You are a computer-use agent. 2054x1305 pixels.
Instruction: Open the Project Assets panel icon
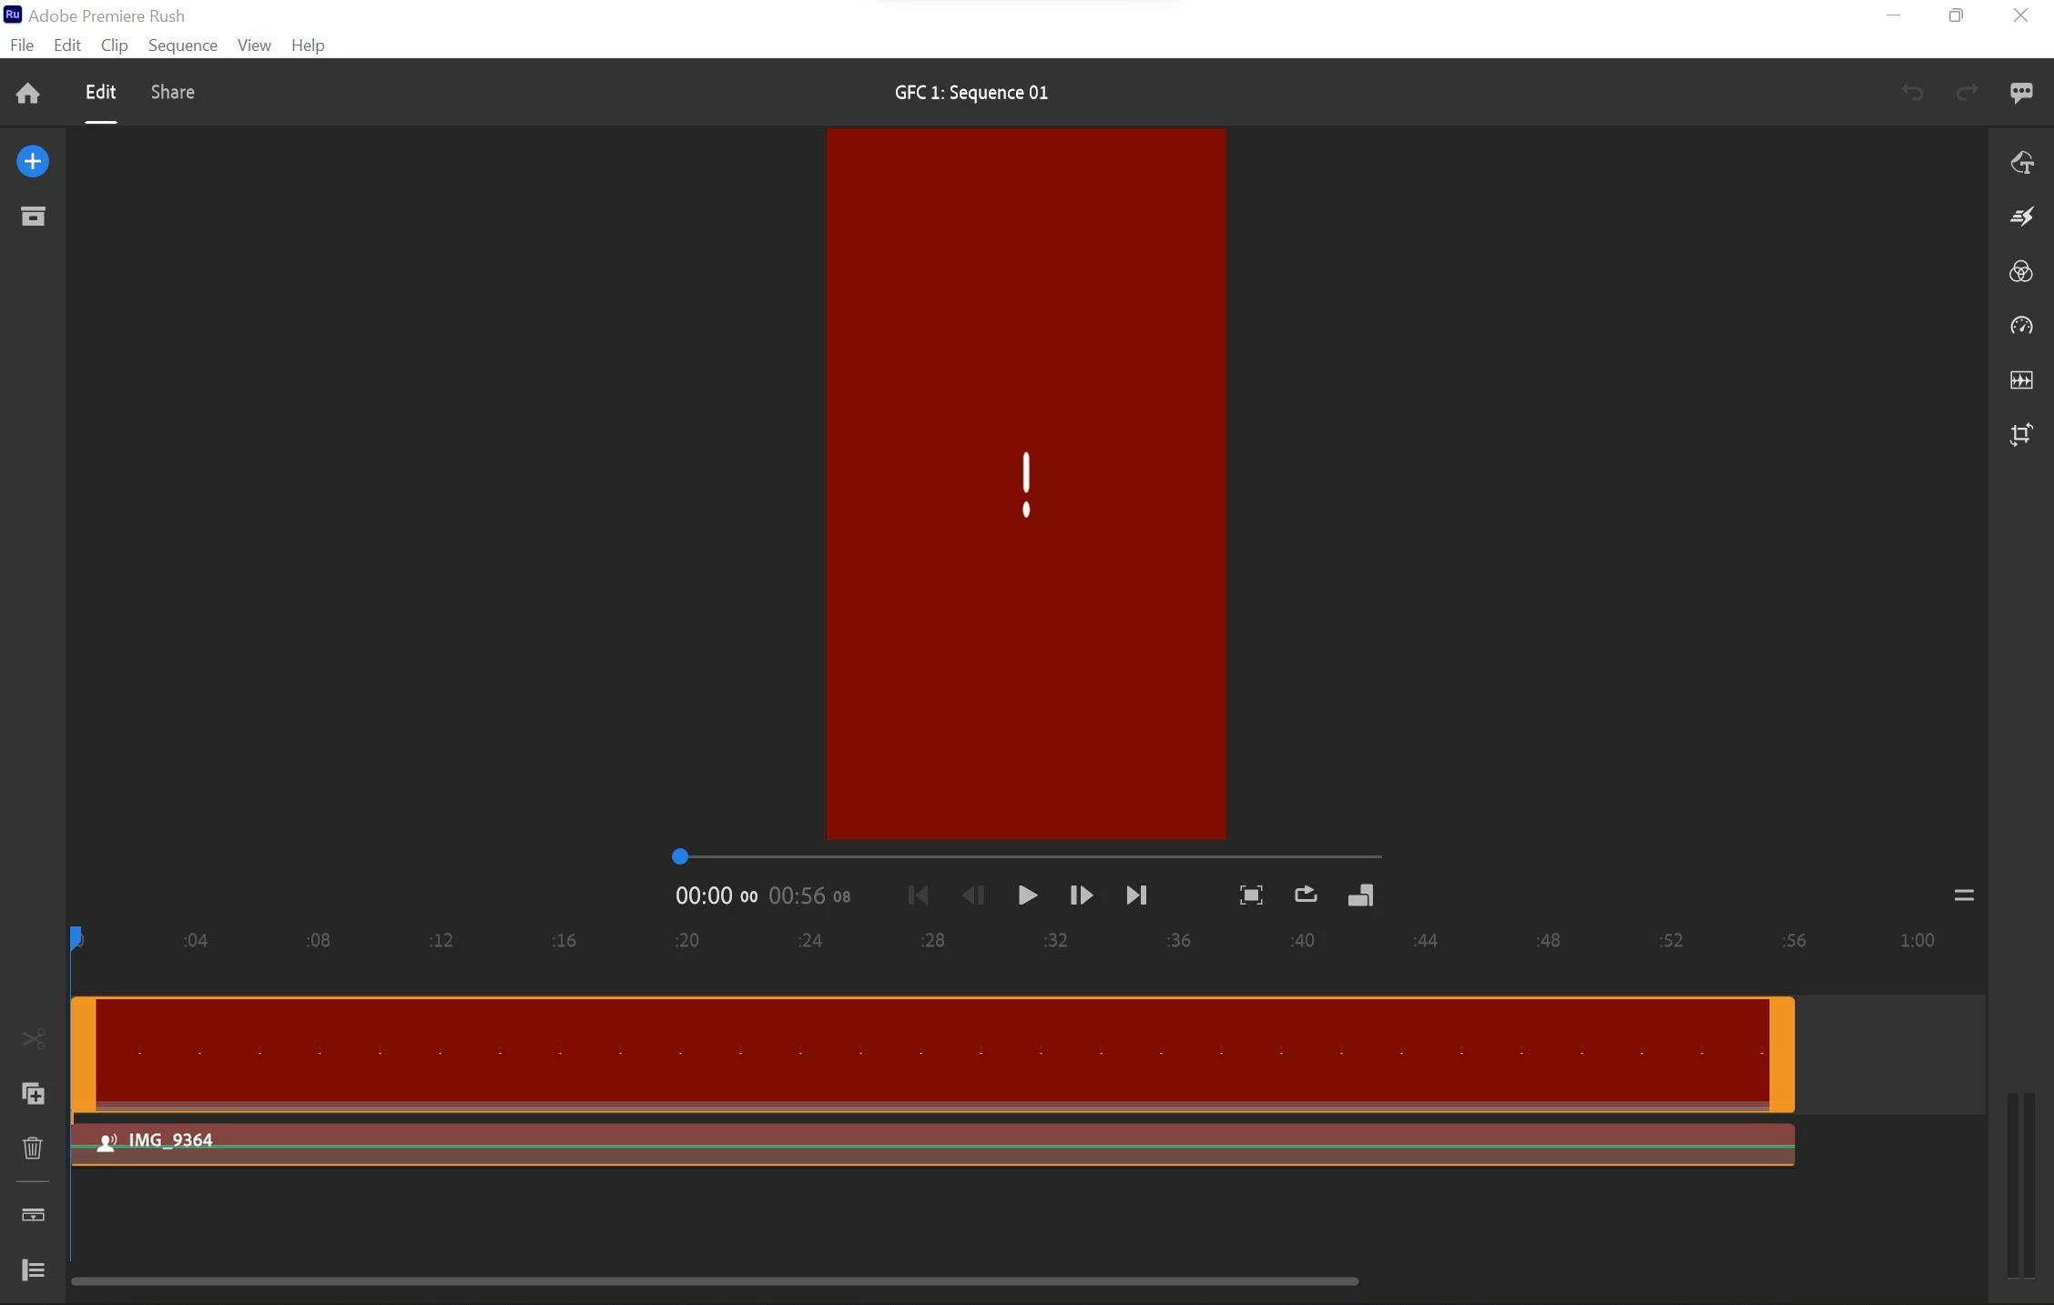(33, 217)
